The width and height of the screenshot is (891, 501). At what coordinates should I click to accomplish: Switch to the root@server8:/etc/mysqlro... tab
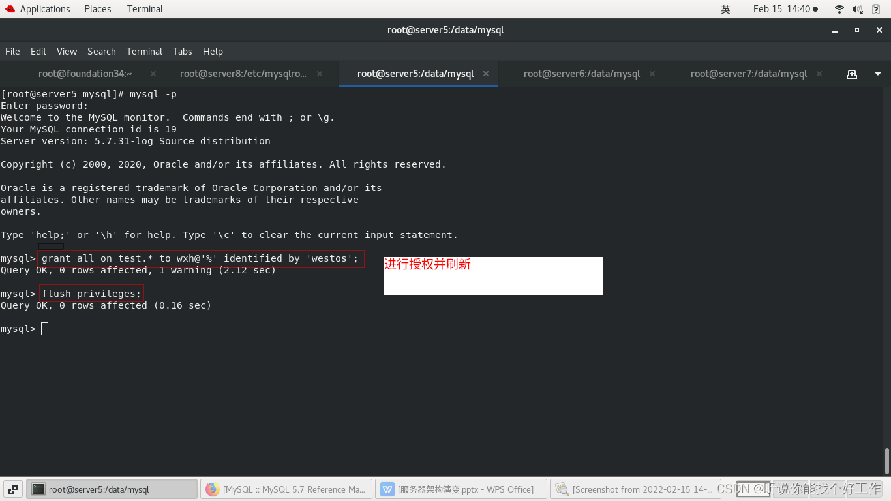243,74
